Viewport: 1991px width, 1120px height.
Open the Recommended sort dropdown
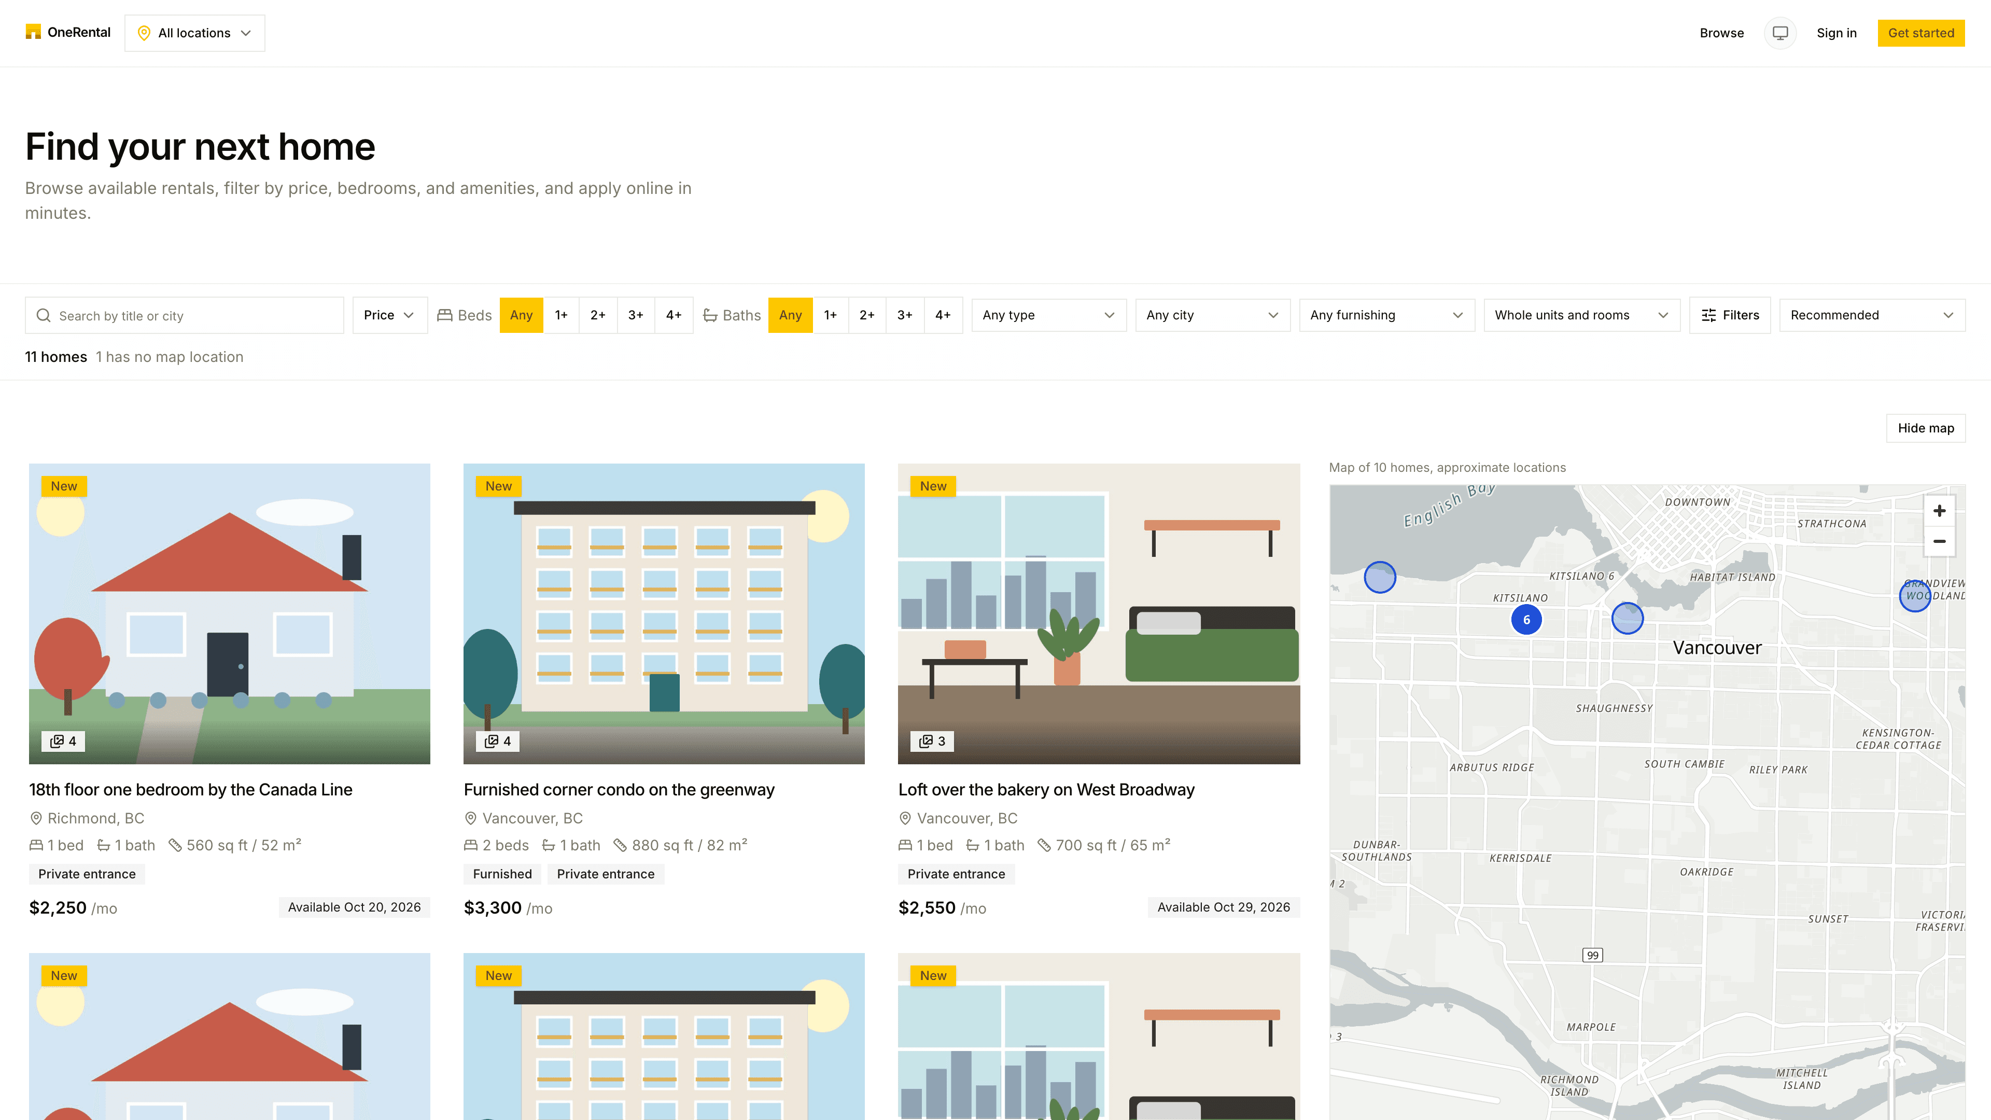click(x=1872, y=315)
